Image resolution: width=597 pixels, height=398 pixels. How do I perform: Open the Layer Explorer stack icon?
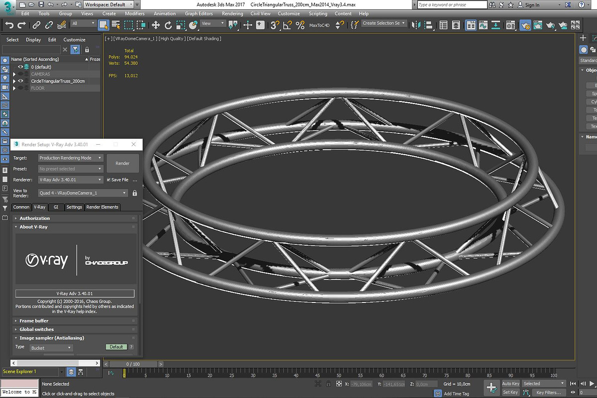[x=456, y=24]
